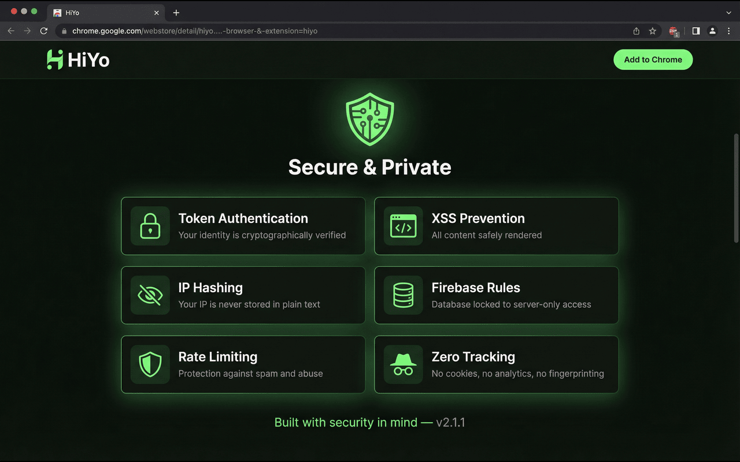
Task: Click the page vertical scrollbar
Action: [736, 188]
